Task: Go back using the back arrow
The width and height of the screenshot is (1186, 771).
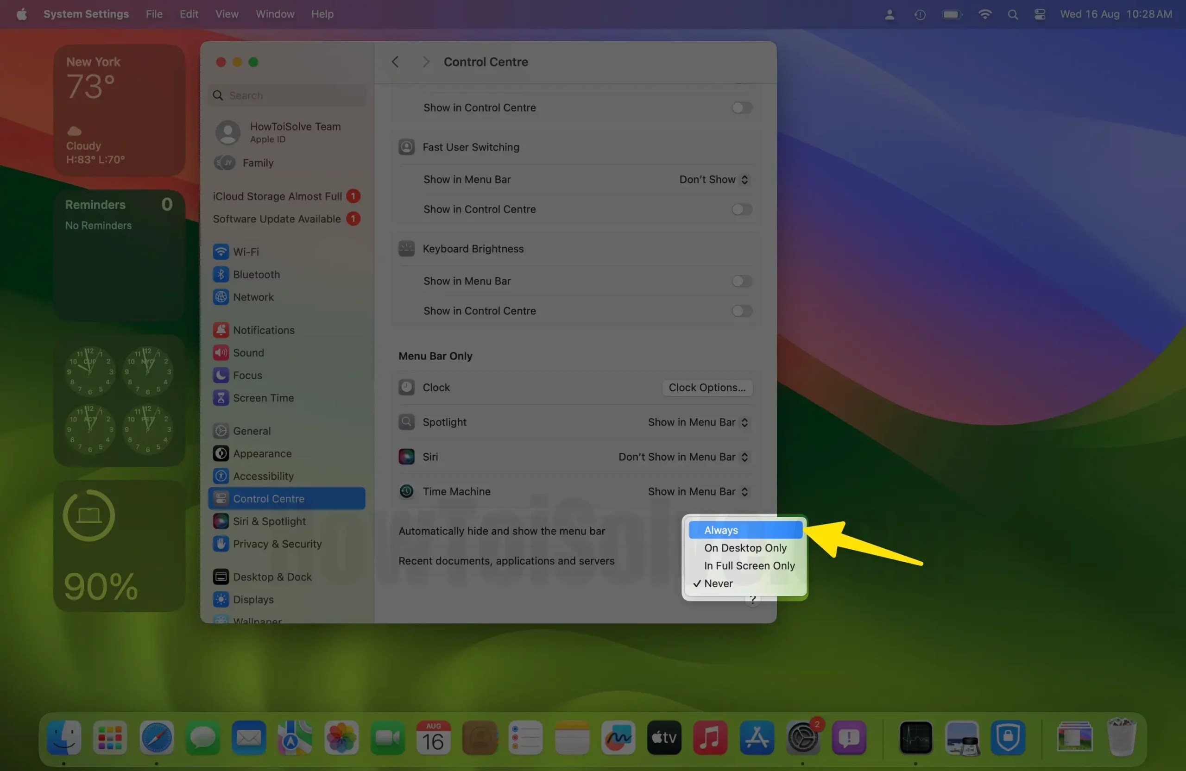Action: [395, 61]
